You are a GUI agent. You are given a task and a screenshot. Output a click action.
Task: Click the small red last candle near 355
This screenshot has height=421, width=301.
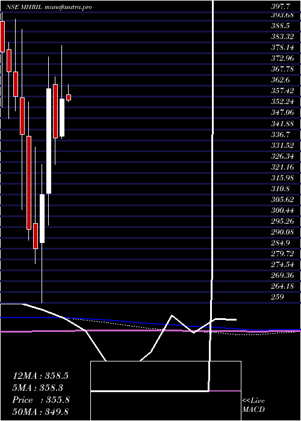[69, 97]
